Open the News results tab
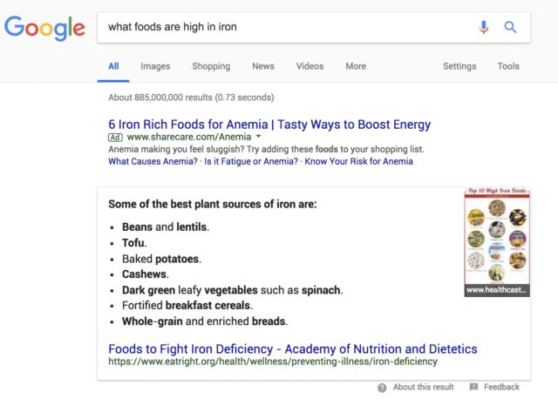 coord(263,66)
